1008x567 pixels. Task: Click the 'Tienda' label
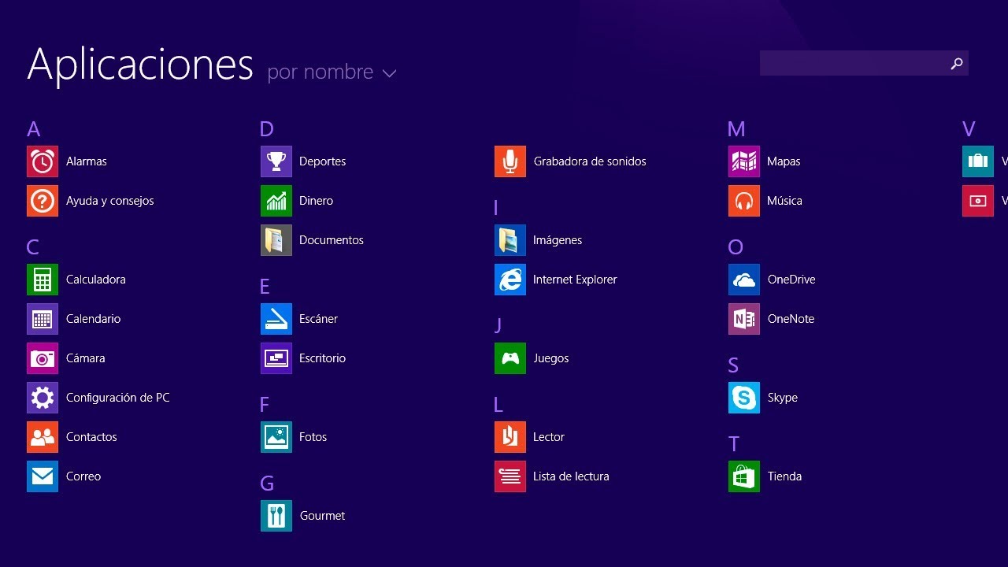coord(784,476)
